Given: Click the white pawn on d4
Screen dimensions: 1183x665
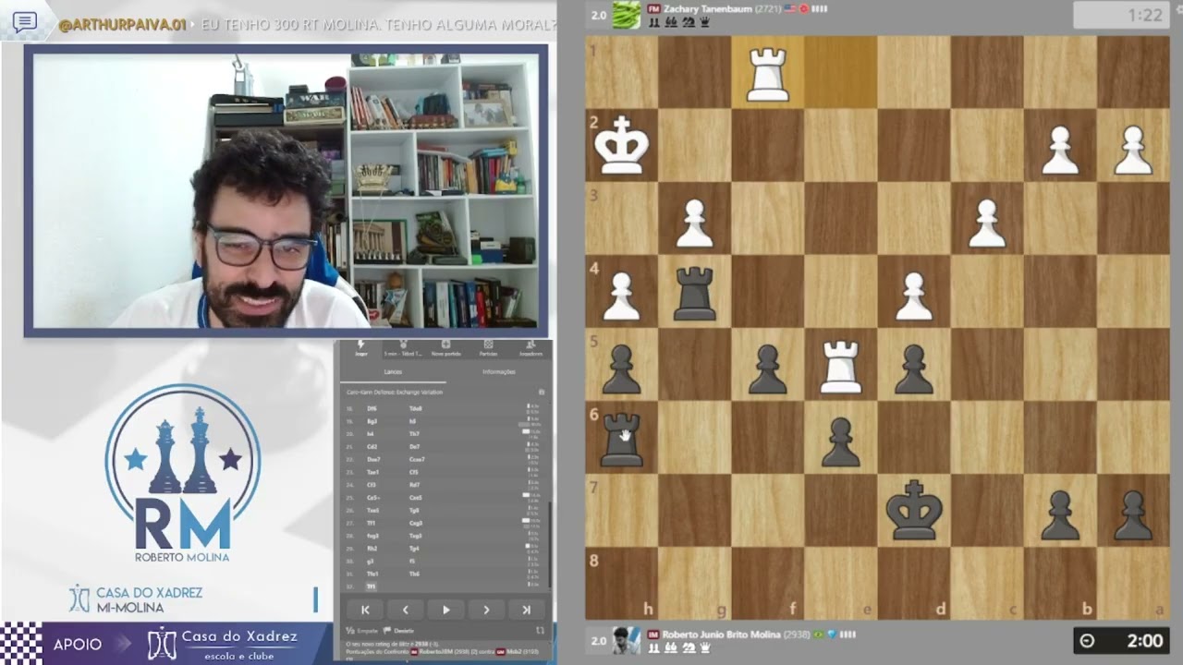Looking at the screenshot, I should click(913, 296).
